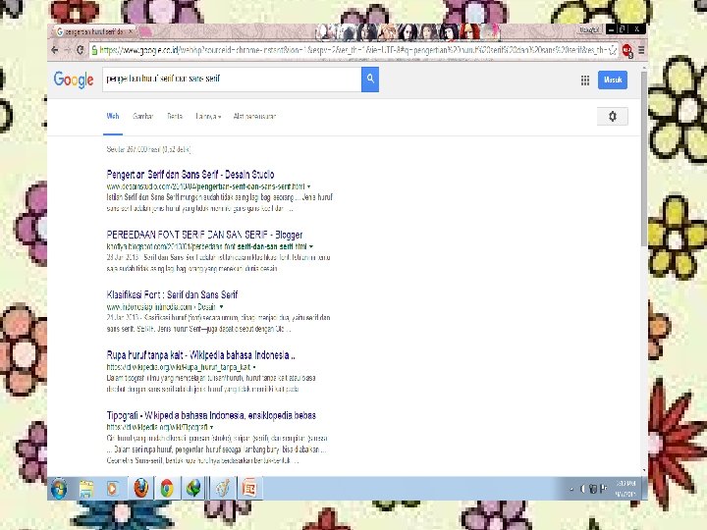The height and width of the screenshot is (530, 707).
Task: Open File Explorer from taskbar
Action: (x=86, y=489)
